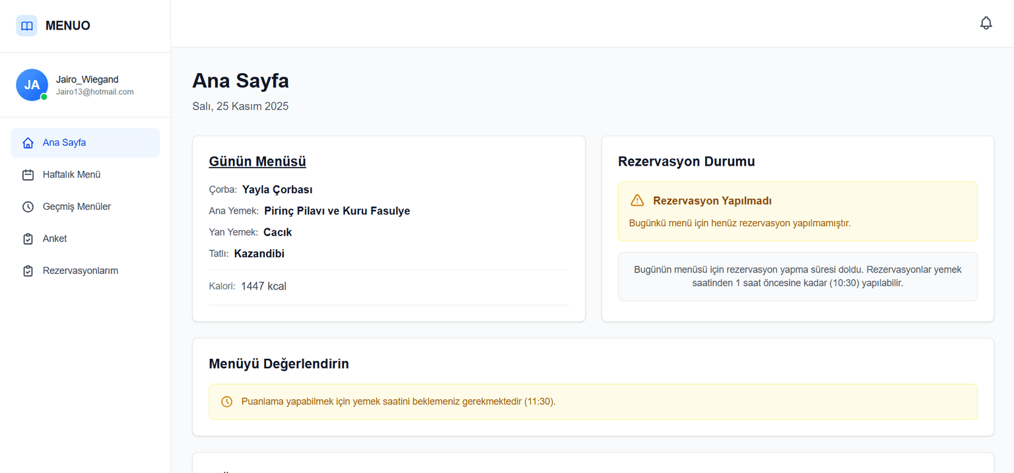Open notifications via the bell icon
1014x473 pixels.
(986, 23)
